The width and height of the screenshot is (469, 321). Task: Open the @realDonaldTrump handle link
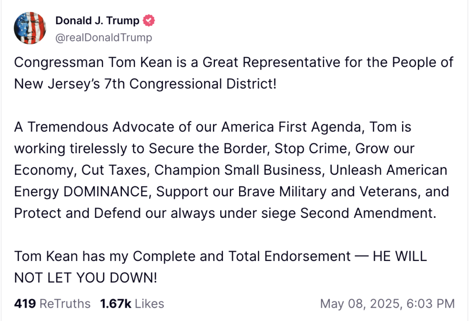coord(104,38)
